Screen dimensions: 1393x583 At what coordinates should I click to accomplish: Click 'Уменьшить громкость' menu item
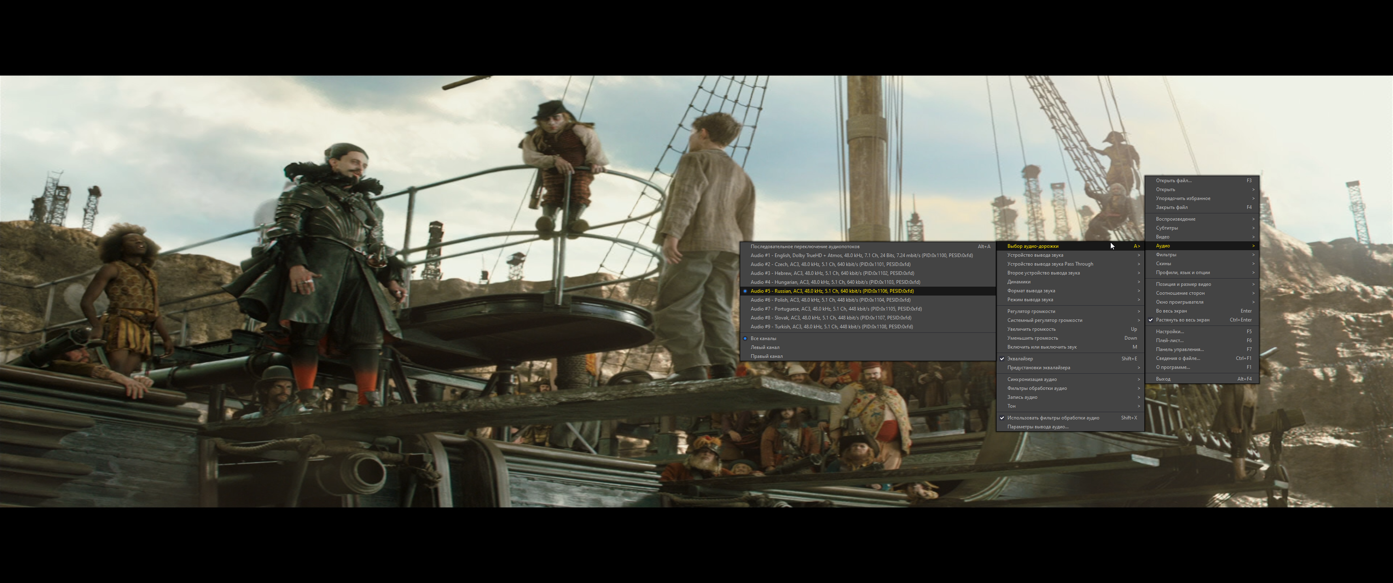(x=1070, y=338)
